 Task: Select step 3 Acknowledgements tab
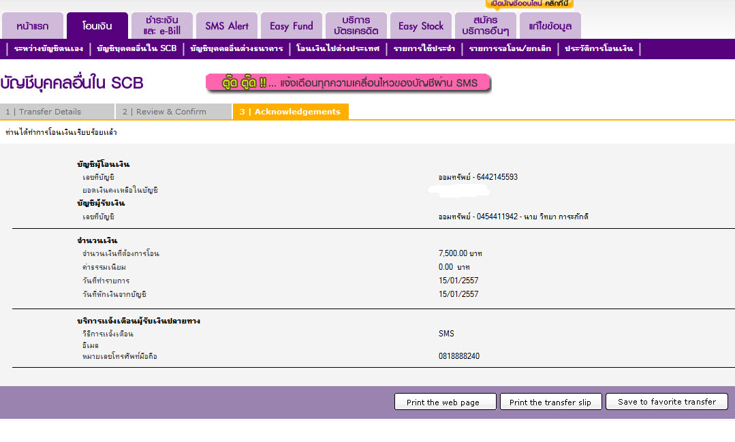(x=291, y=112)
